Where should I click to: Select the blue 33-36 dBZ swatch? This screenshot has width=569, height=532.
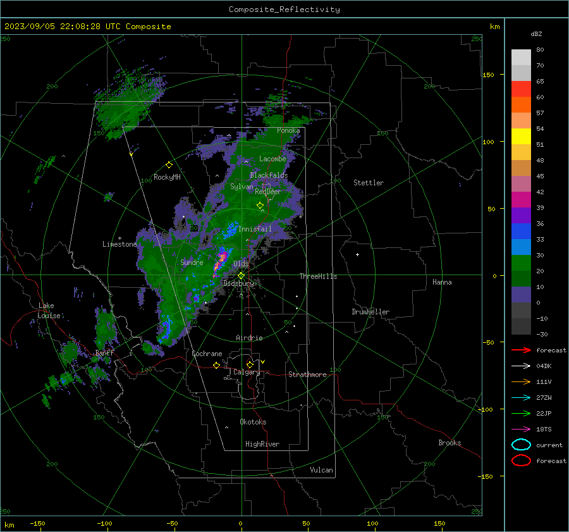[x=521, y=232]
